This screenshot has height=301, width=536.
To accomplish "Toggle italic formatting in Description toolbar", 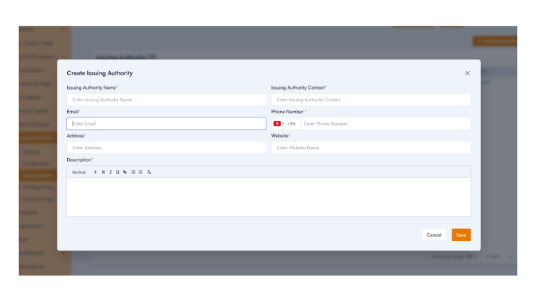I will [110, 172].
